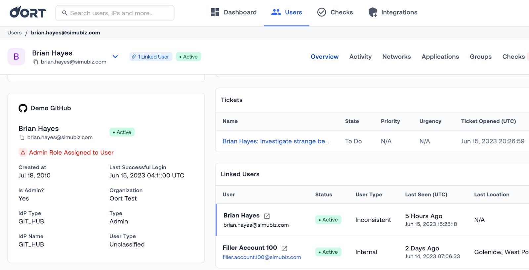Viewport: 529px width, 270px height.
Task: Expand the Brian Hayes user dropdown chevron
Action: 115,57
